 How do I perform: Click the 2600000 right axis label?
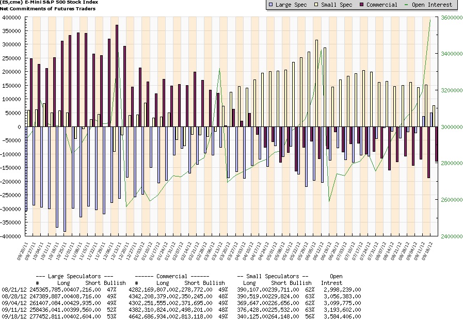point(452,200)
